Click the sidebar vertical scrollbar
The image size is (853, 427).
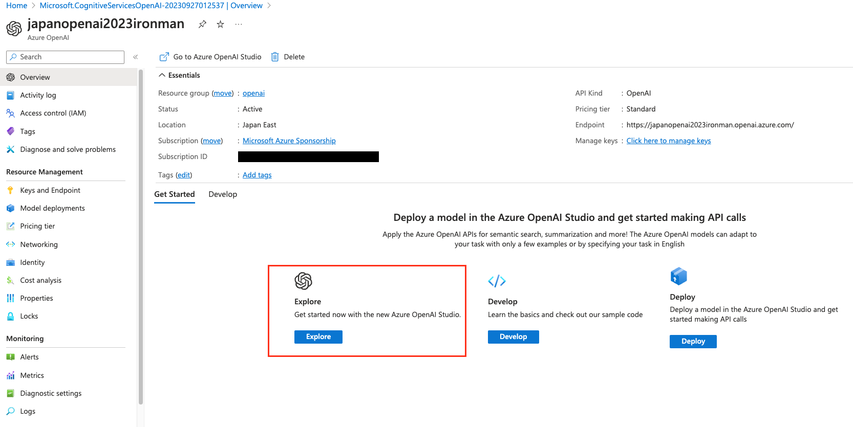pos(141,238)
